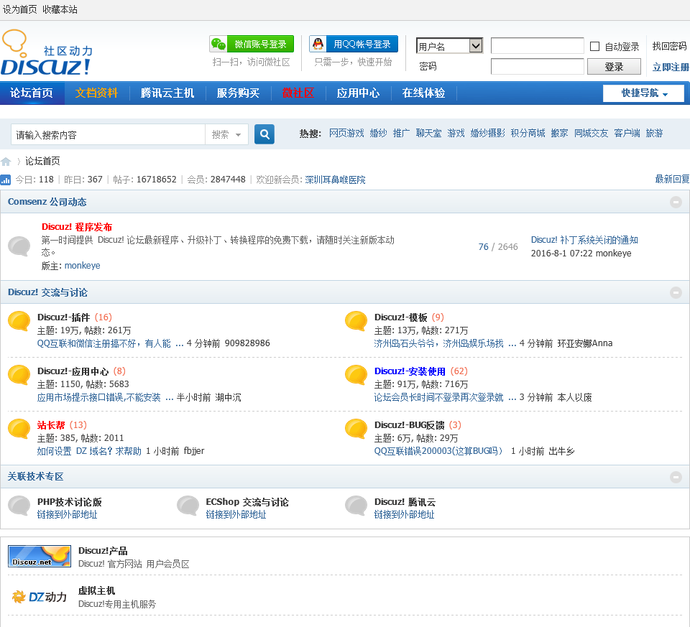Click the home icon in the breadcrumb
Viewport: 690px width, 627px height.
pos(6,162)
